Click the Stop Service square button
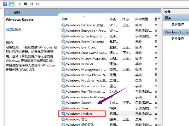The height and width of the screenshot is (126, 189). (x=26, y=4)
